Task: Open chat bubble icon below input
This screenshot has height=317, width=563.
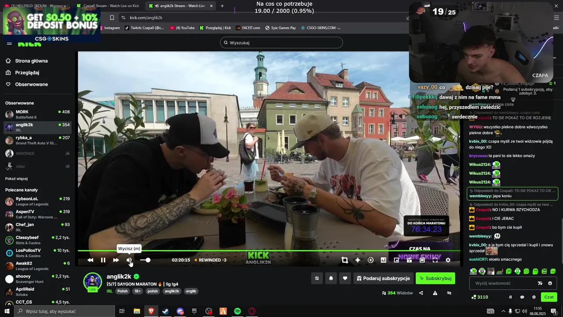Action: tap(522, 297)
